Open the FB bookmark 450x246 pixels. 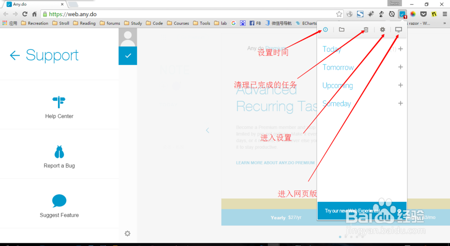tap(255, 23)
